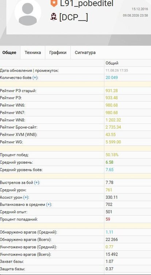This screenshot has height=275, width=151.
Task: Click the DCP clan emblem icon
Action: point(54,17)
